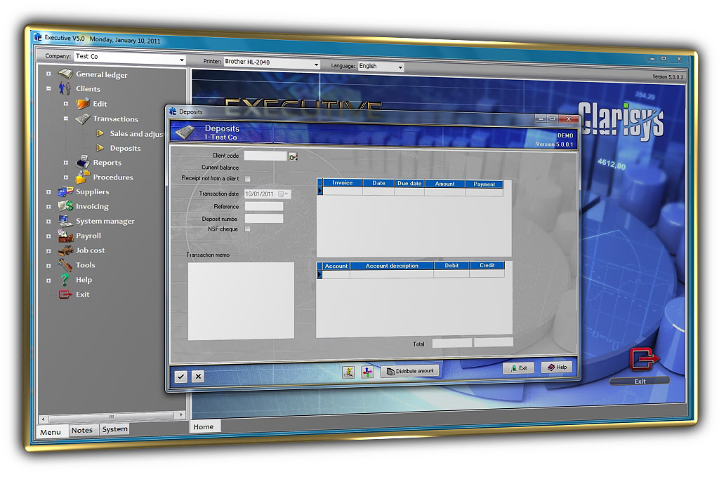
Task: Expand the Suppliers tree node
Action: [x=48, y=192]
